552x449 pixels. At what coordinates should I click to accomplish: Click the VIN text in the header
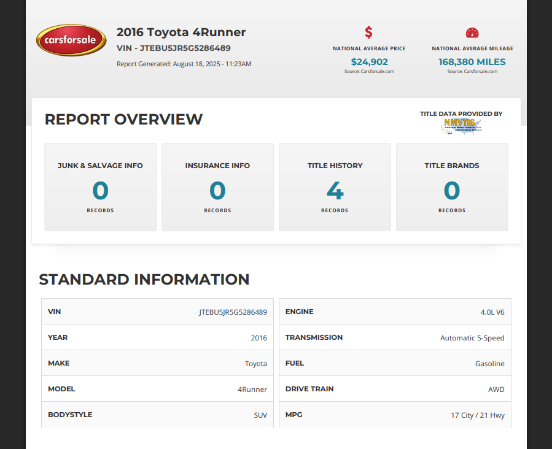tap(174, 48)
